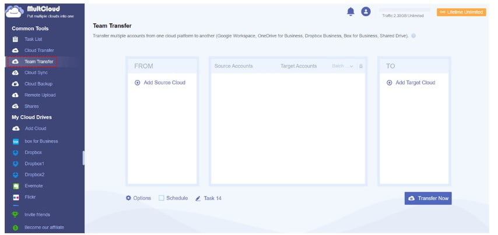Image resolution: width=498 pixels, height=235 pixels.
Task: Click Invite friends link
Action: point(37,215)
